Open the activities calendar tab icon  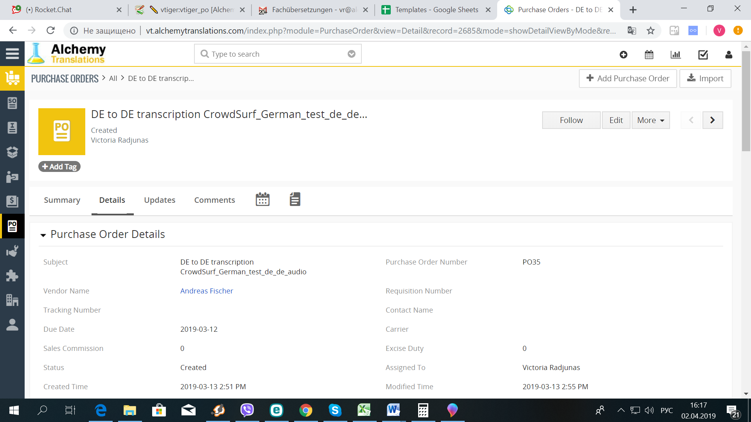coord(262,199)
